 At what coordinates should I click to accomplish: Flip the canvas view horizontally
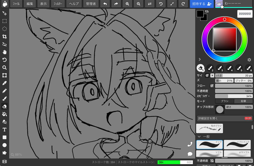(150, 4)
